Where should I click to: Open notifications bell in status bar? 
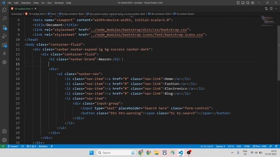tap(276, 147)
